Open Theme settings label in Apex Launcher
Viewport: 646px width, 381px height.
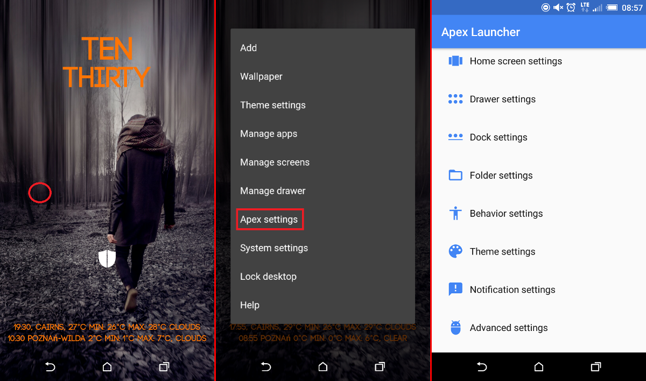point(503,252)
